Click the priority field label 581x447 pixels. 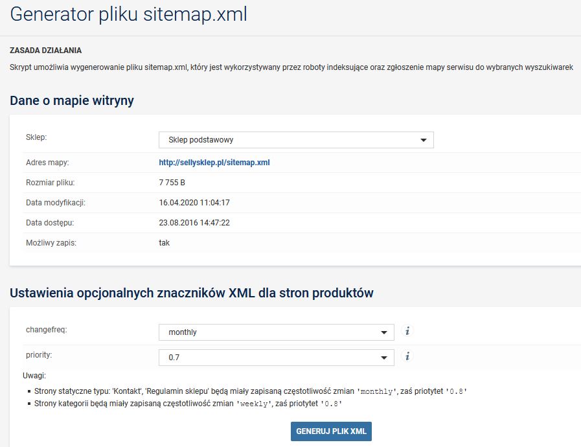(38, 355)
